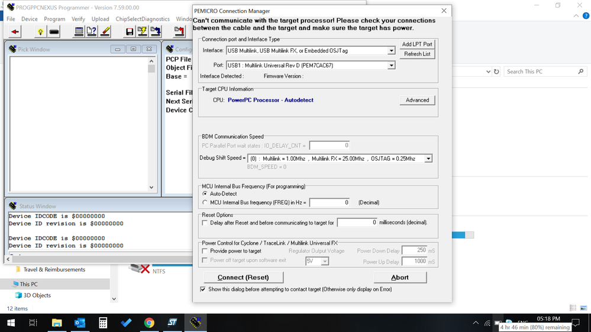Click the blue arrow program module icon

tap(155, 32)
